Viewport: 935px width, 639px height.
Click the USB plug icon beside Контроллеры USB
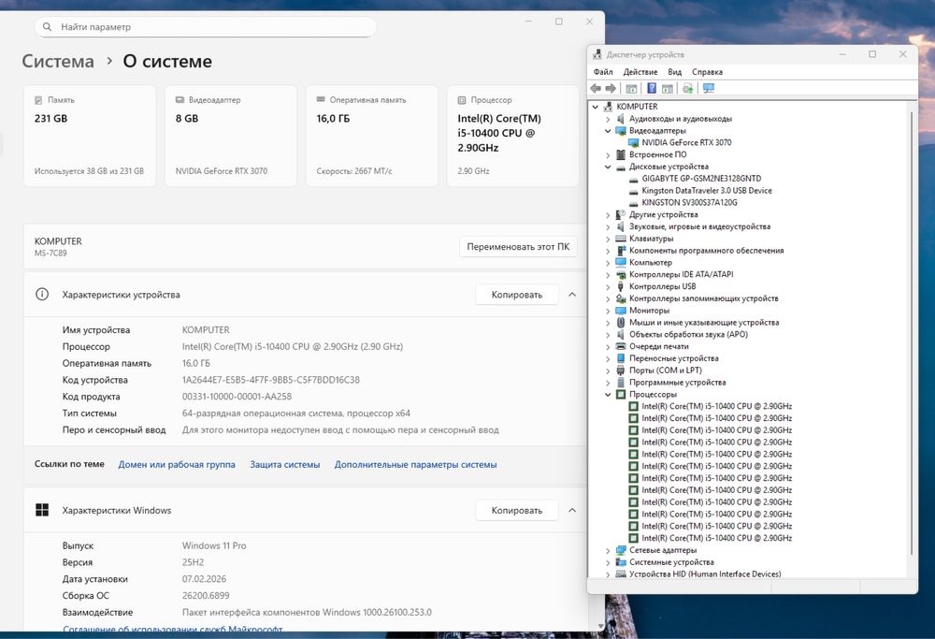[x=621, y=286]
